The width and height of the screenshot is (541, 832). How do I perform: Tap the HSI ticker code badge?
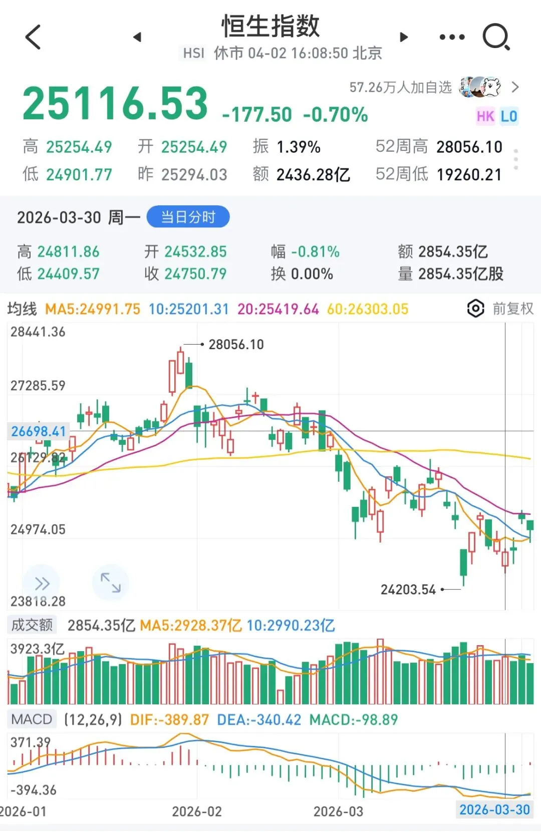193,53
